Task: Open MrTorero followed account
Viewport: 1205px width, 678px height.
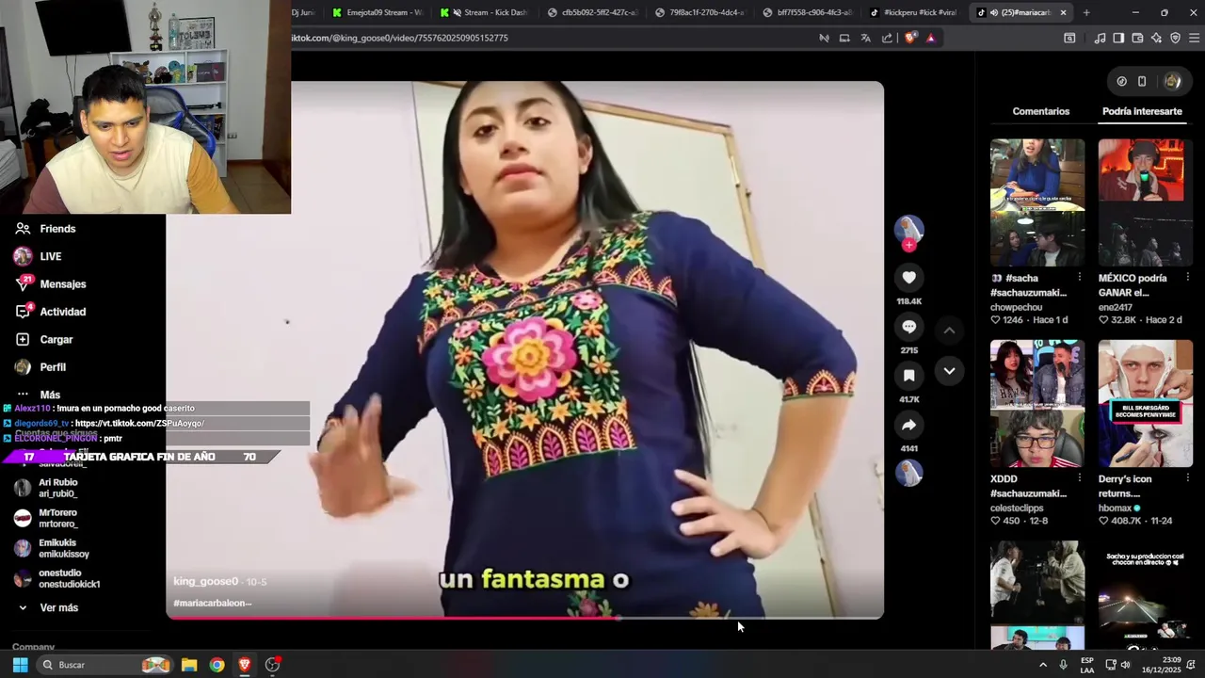Action: tap(57, 518)
